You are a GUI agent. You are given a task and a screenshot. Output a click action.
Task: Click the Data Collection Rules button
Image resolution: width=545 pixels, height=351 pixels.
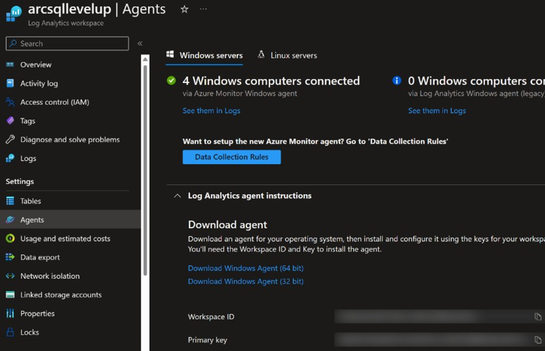pyautogui.click(x=232, y=157)
